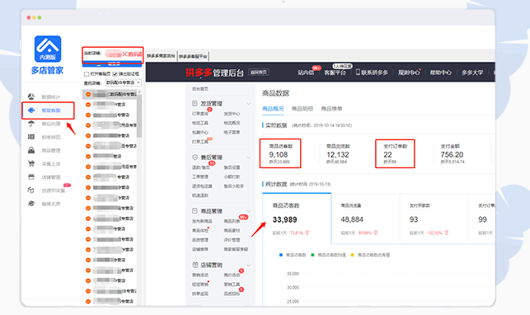The width and height of the screenshot is (530, 315).
Task: Open the 查找店铺 store dropdown
Action: click(x=124, y=82)
